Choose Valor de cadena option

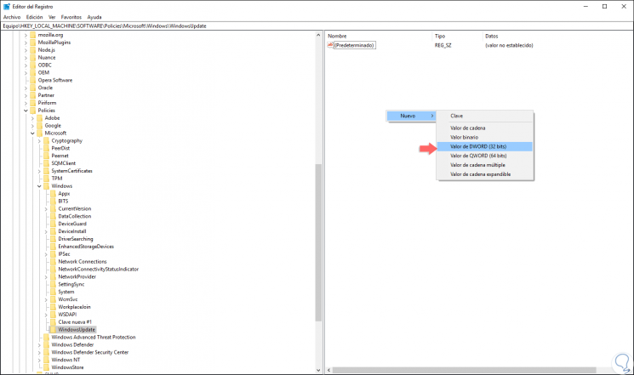point(484,128)
